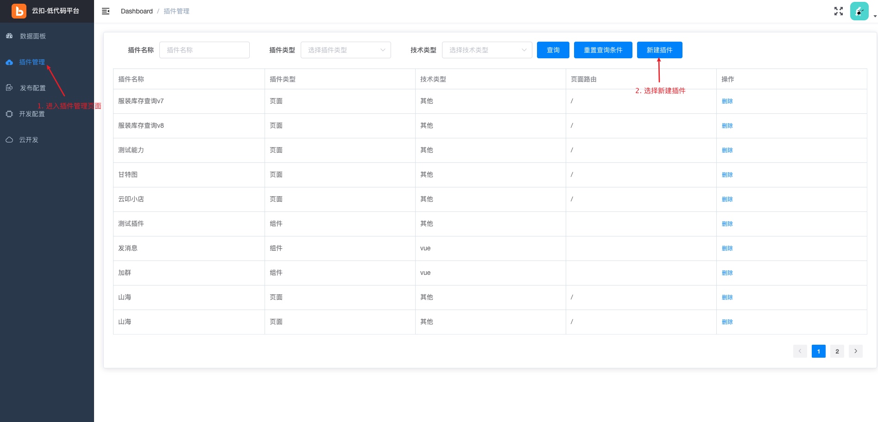The height and width of the screenshot is (422, 878).
Task: Advance pages with the next-page chevron
Action: coord(855,351)
